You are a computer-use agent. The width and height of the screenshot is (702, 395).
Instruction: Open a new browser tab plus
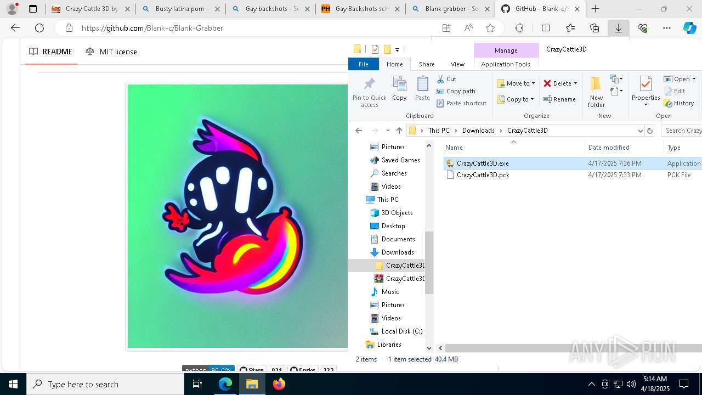(595, 9)
